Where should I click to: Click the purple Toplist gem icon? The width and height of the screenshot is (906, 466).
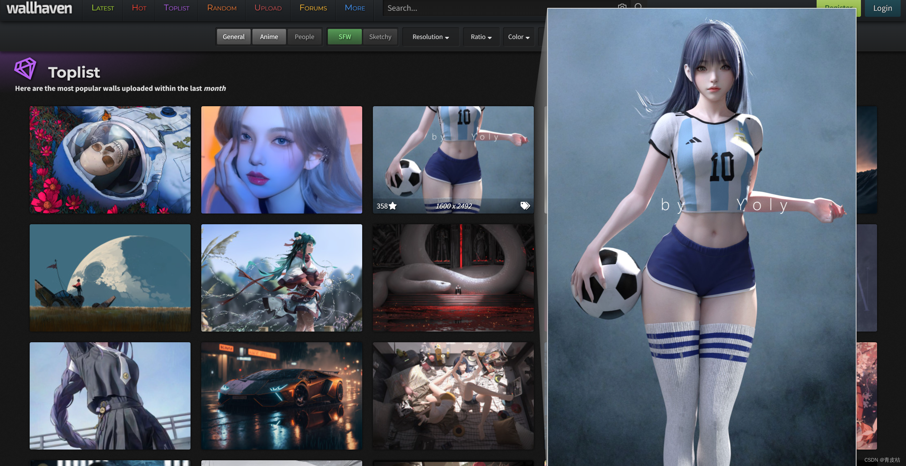[x=25, y=68]
